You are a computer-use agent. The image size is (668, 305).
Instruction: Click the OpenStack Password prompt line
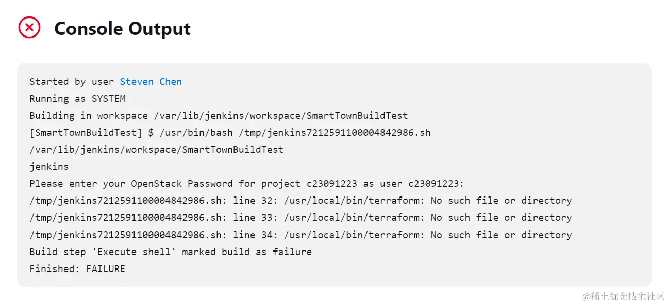247,184
